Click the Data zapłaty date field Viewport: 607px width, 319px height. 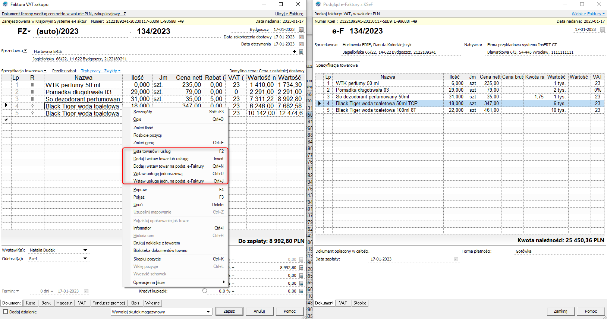tap(410, 259)
